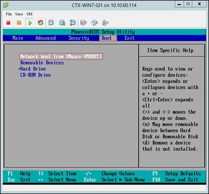Select the Boot BIOS tab
The width and height of the screenshot is (209, 194).
pyautogui.click(x=108, y=38)
